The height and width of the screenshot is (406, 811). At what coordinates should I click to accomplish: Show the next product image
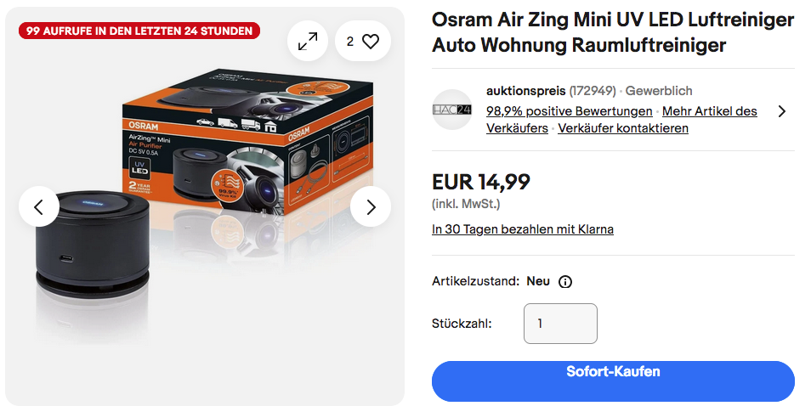coord(371,206)
